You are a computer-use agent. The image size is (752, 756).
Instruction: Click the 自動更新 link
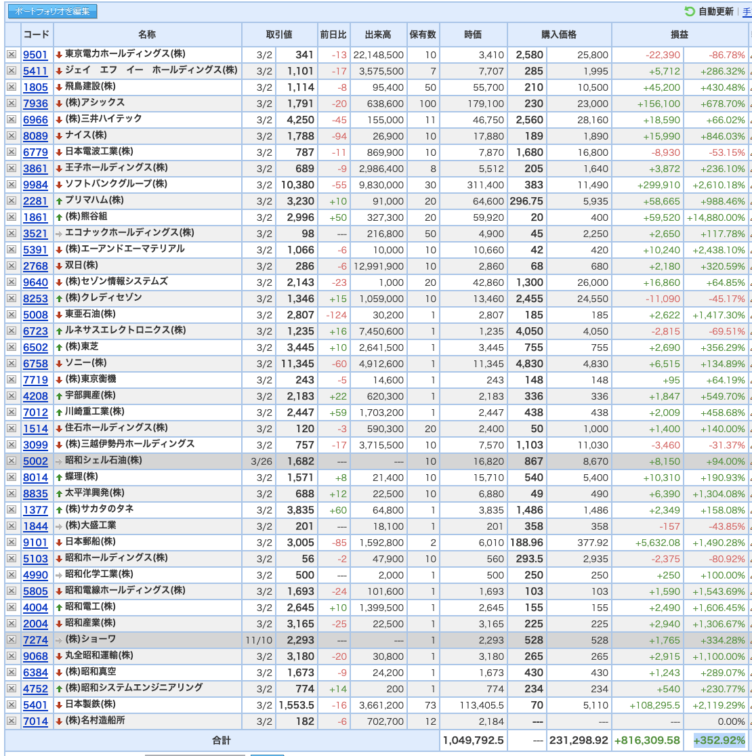716,11
